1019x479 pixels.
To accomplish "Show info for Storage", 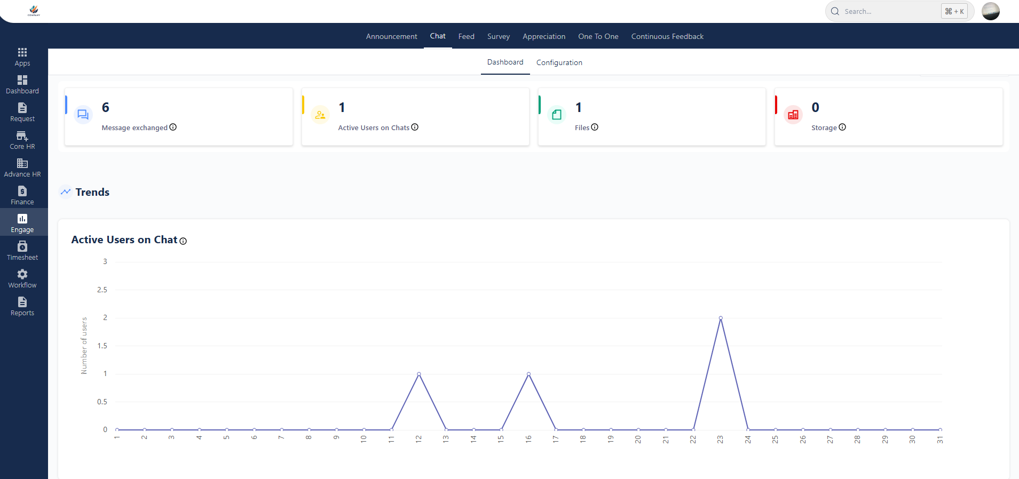I will click(x=842, y=127).
